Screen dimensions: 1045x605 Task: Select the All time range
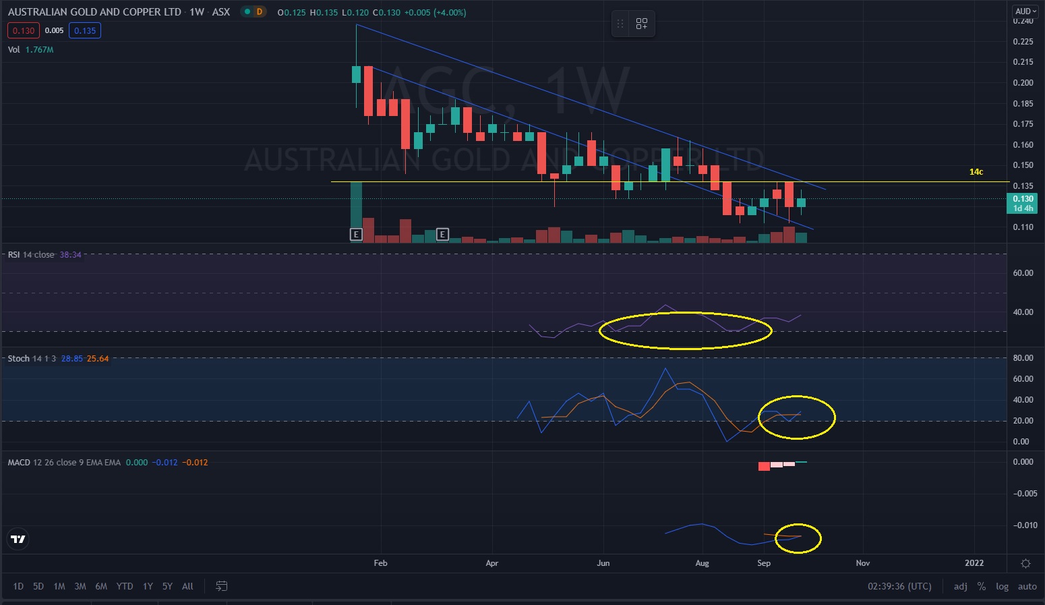[x=187, y=586]
